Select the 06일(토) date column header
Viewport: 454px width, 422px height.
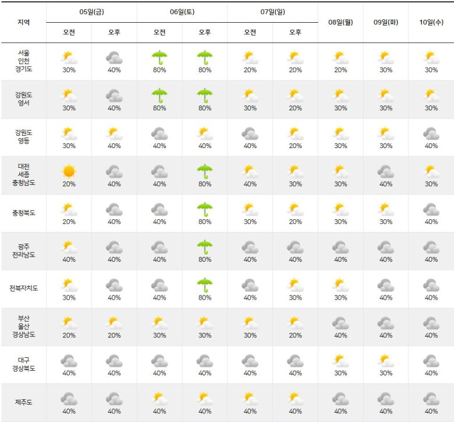(x=182, y=12)
